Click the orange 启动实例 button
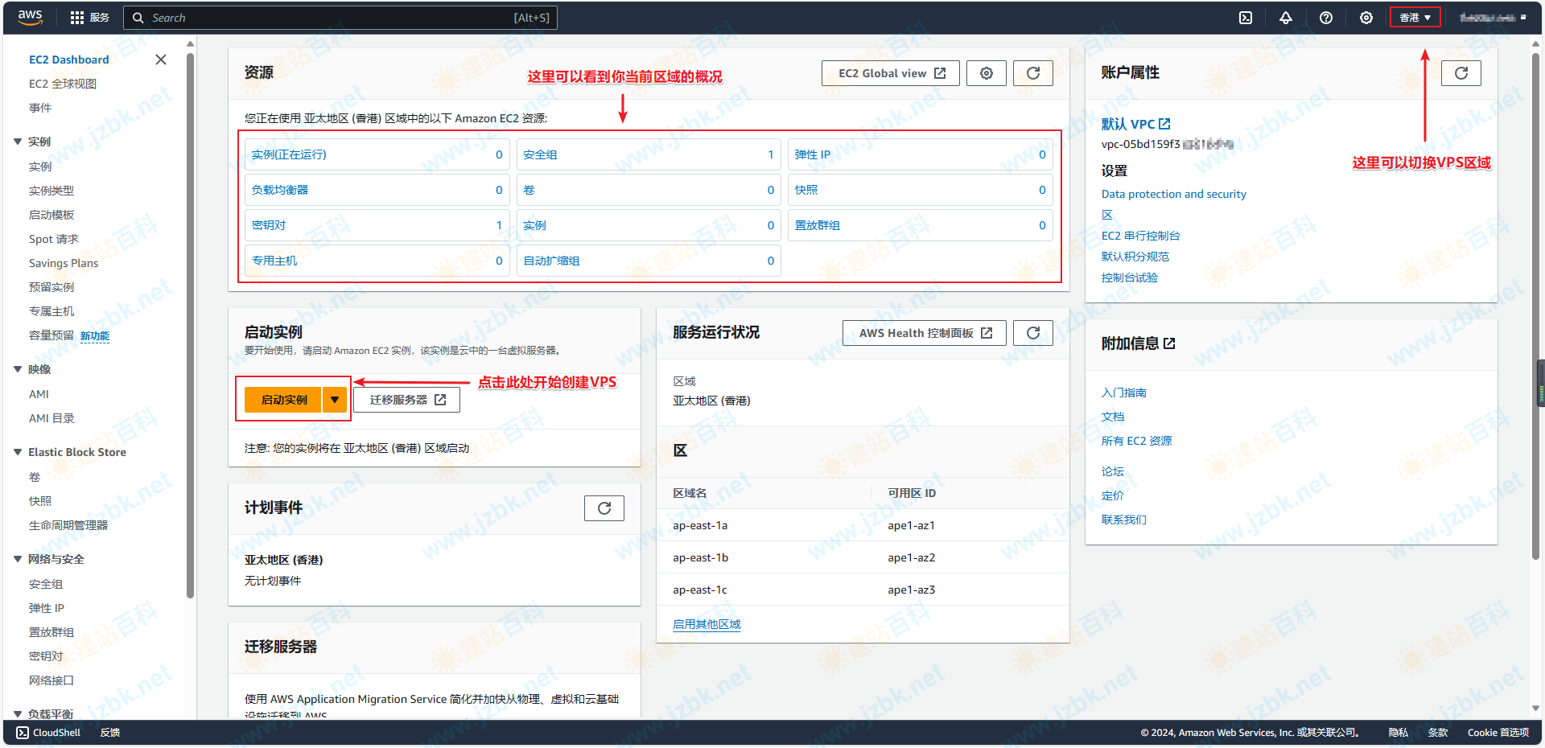Image resolution: width=1545 pixels, height=748 pixels. pyautogui.click(x=283, y=400)
